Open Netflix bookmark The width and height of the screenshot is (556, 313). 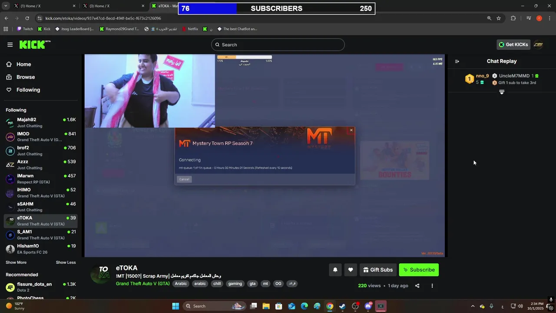coord(190,29)
